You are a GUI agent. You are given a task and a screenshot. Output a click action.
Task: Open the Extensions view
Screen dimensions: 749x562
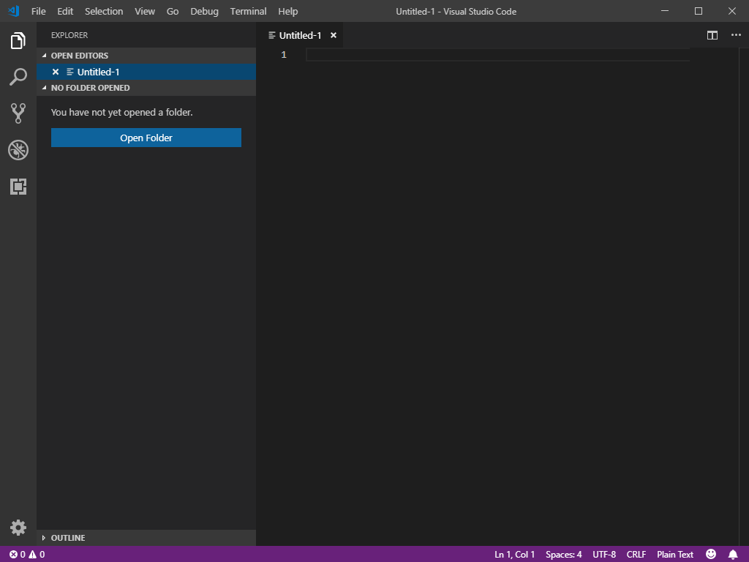18,187
